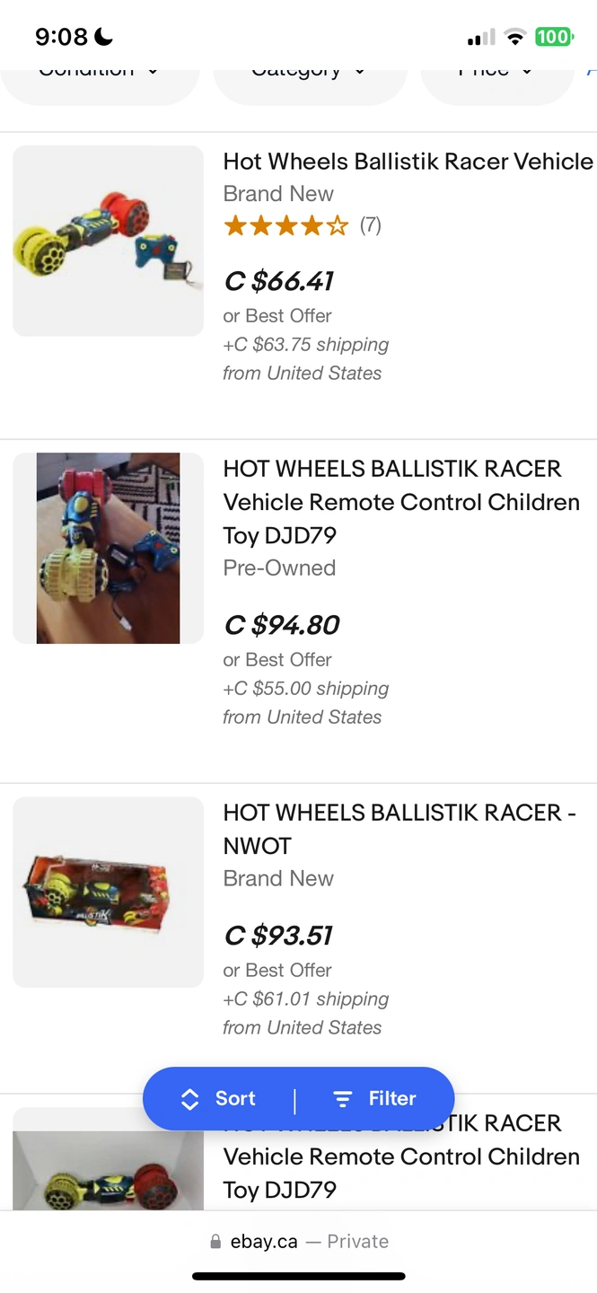Tap the Sort arrows icon
Screen dimensions: 597x1293
189,1099
